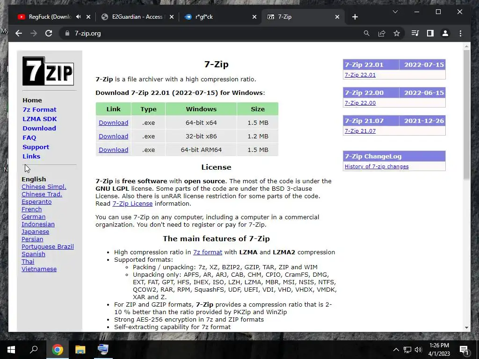
Task: Switch language to Japanese
Action: click(x=35, y=232)
